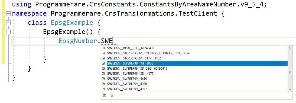Click the completion list scrollbar thumb
296x103 pixels.
point(290,72)
